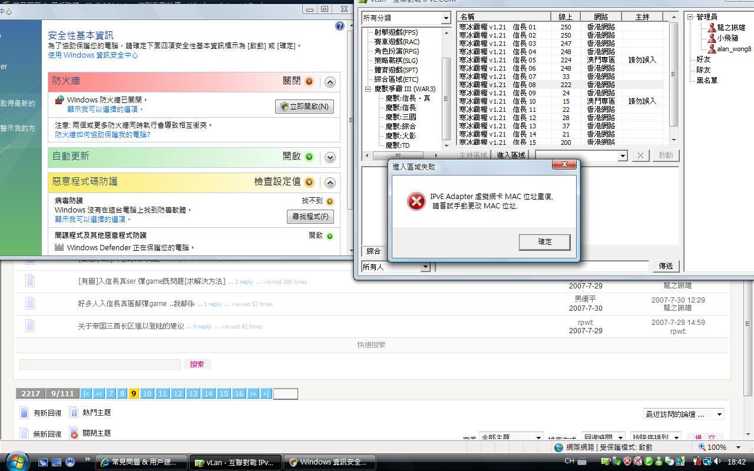Click the 熱門主題 folder legend icon

click(x=74, y=413)
